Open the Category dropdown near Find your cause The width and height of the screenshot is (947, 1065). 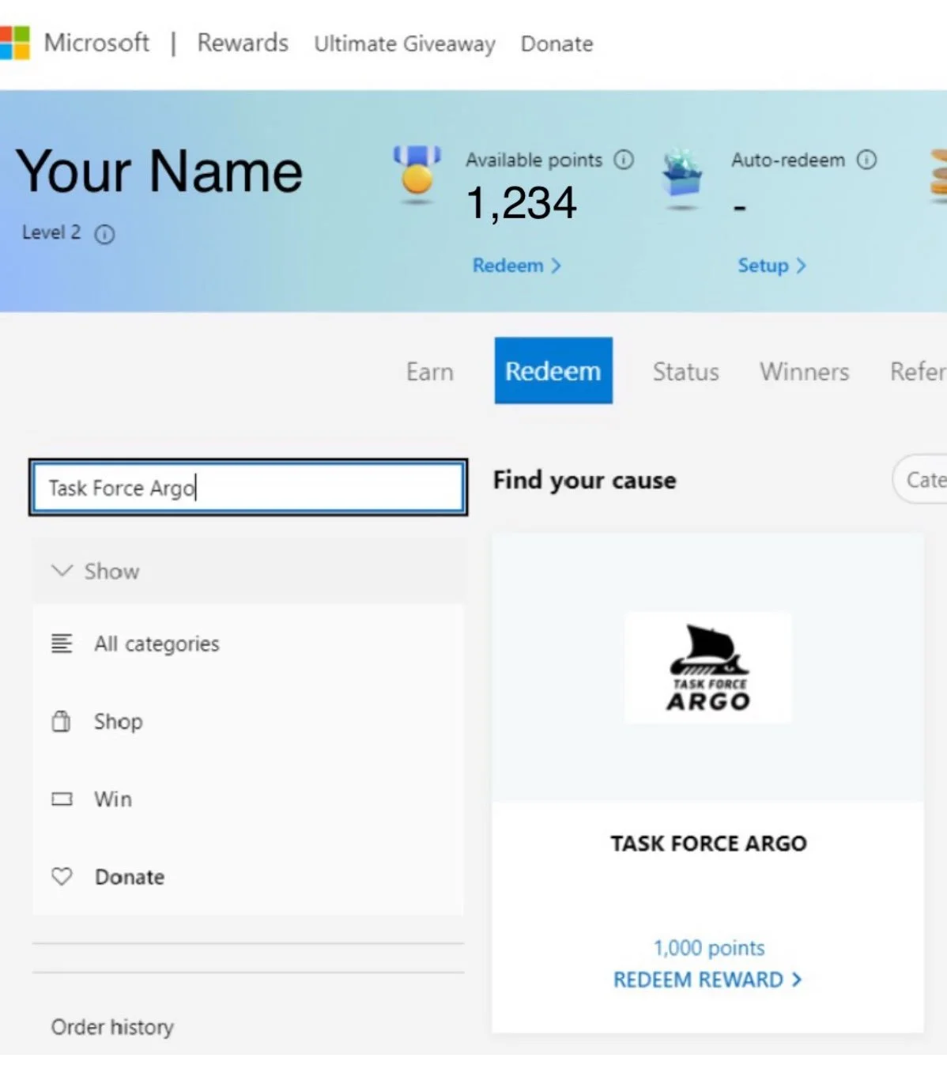point(920,479)
